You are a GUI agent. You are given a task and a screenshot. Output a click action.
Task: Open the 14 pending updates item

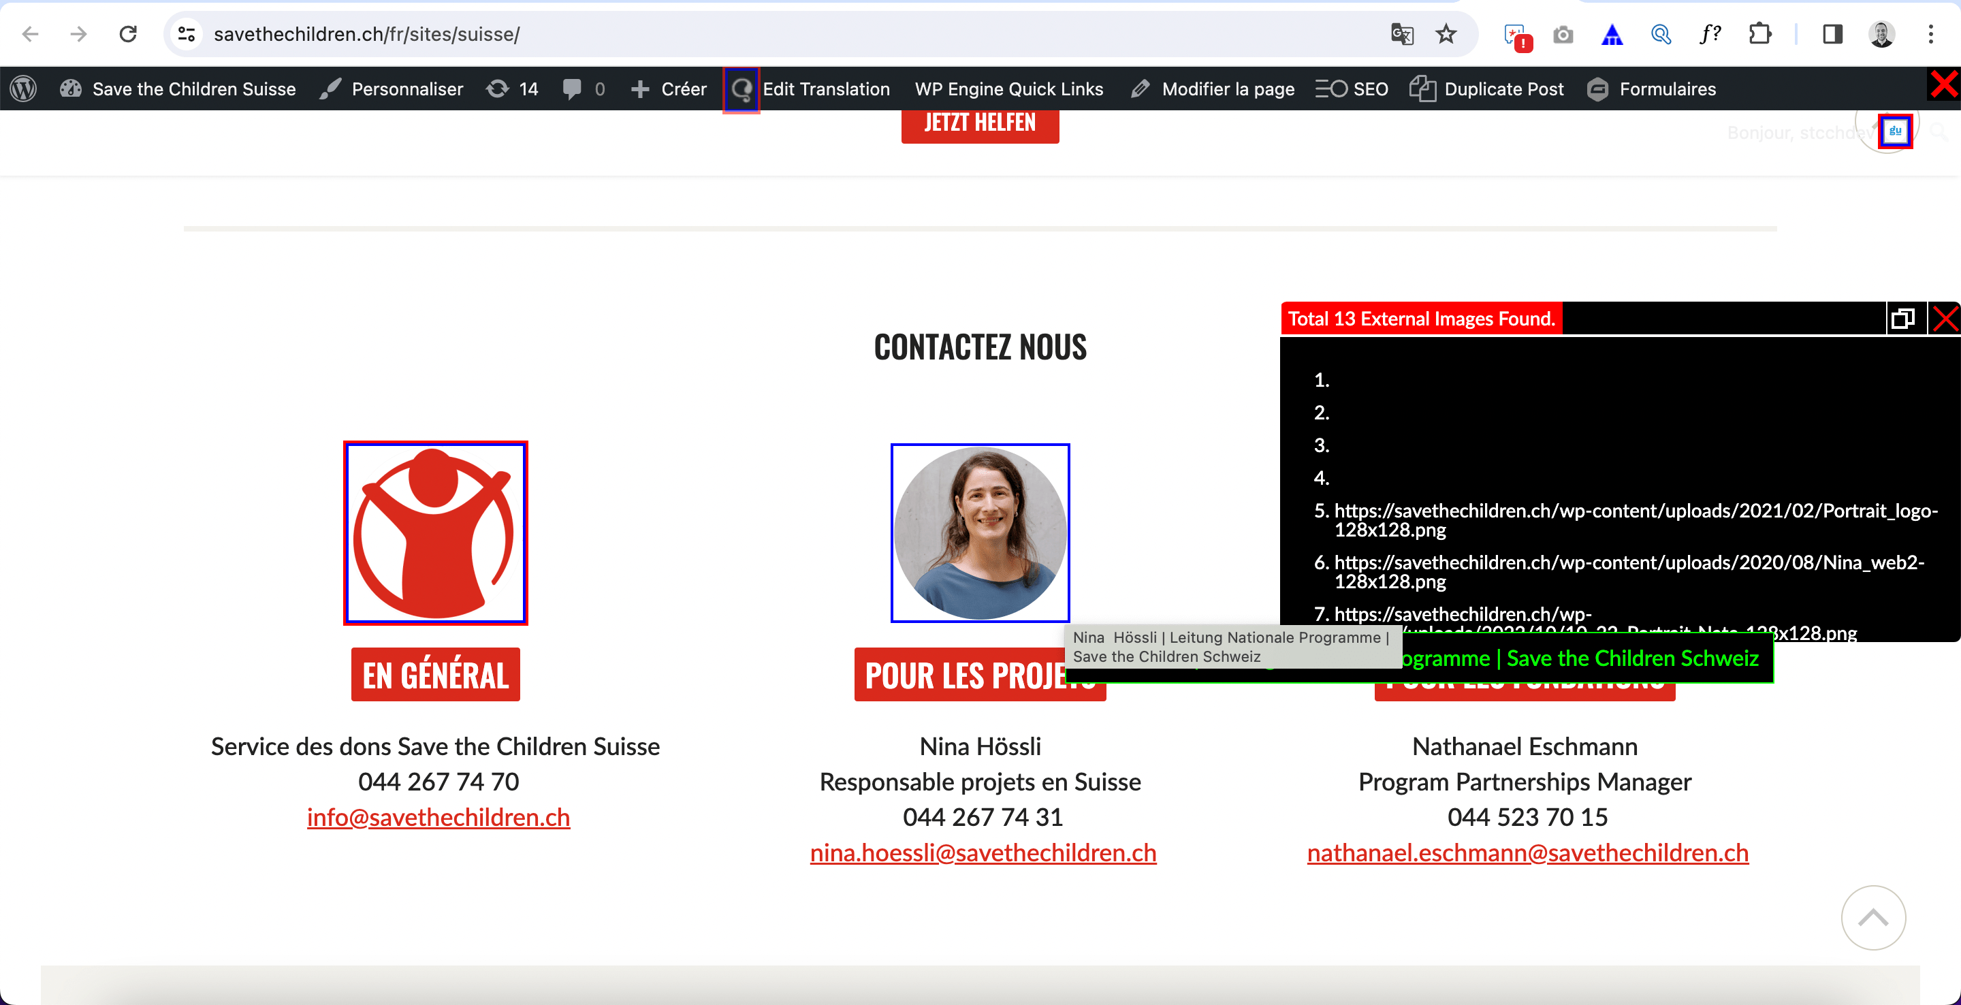[x=512, y=89]
